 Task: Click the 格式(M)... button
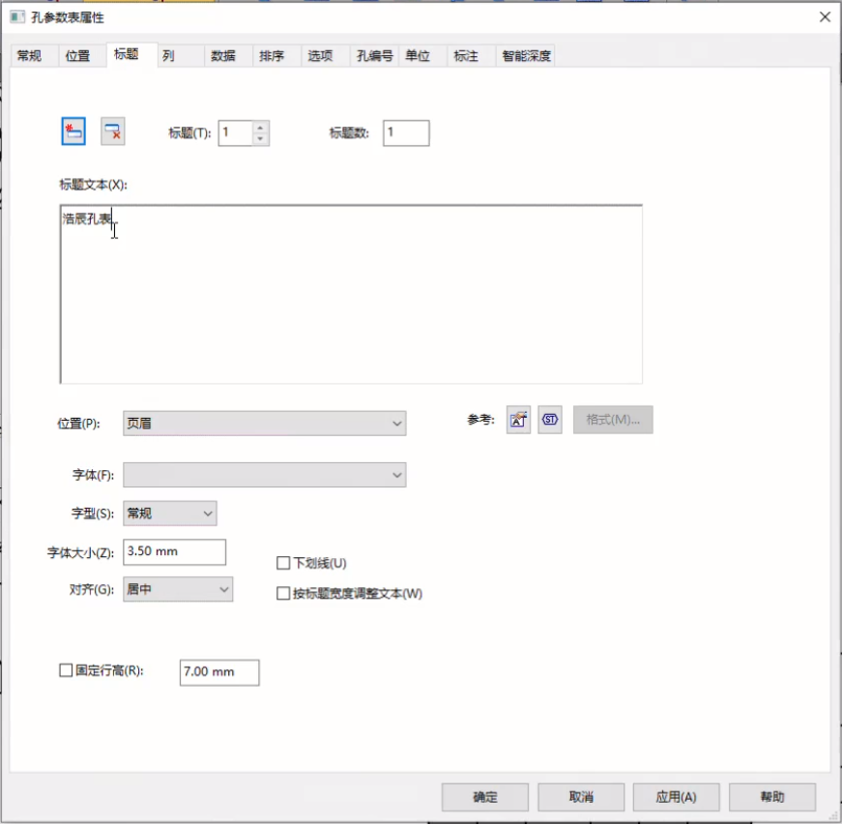(613, 420)
